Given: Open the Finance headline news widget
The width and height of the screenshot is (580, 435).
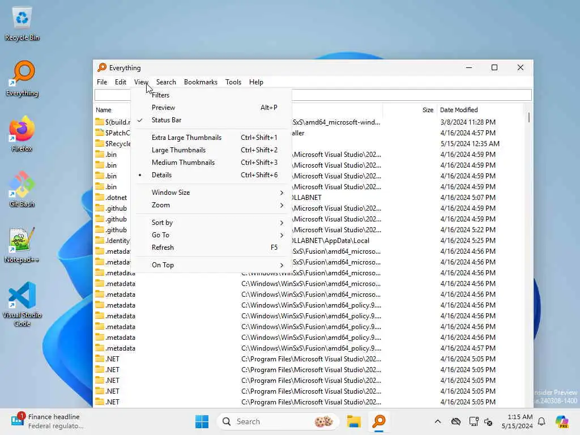Looking at the screenshot, I should click(x=48, y=421).
